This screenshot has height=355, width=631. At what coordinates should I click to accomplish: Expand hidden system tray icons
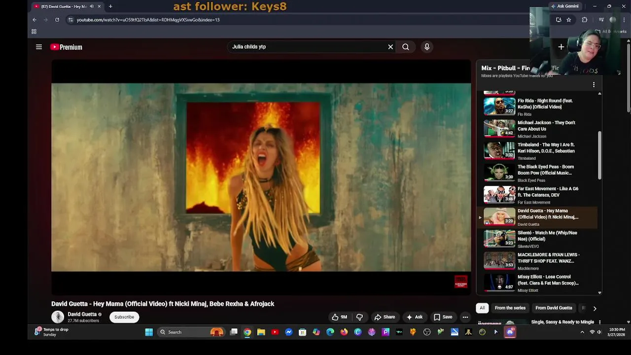582,332
